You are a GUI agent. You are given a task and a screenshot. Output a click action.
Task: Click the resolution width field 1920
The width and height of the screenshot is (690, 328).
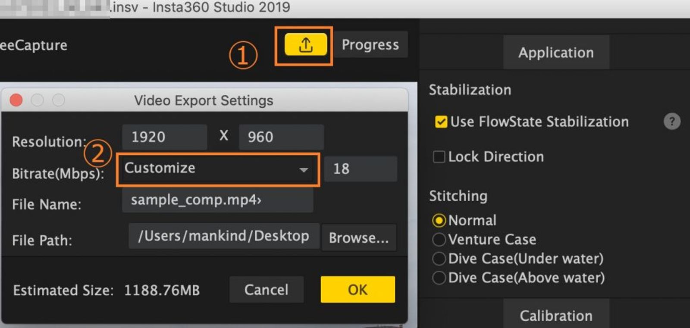pyautogui.click(x=165, y=137)
